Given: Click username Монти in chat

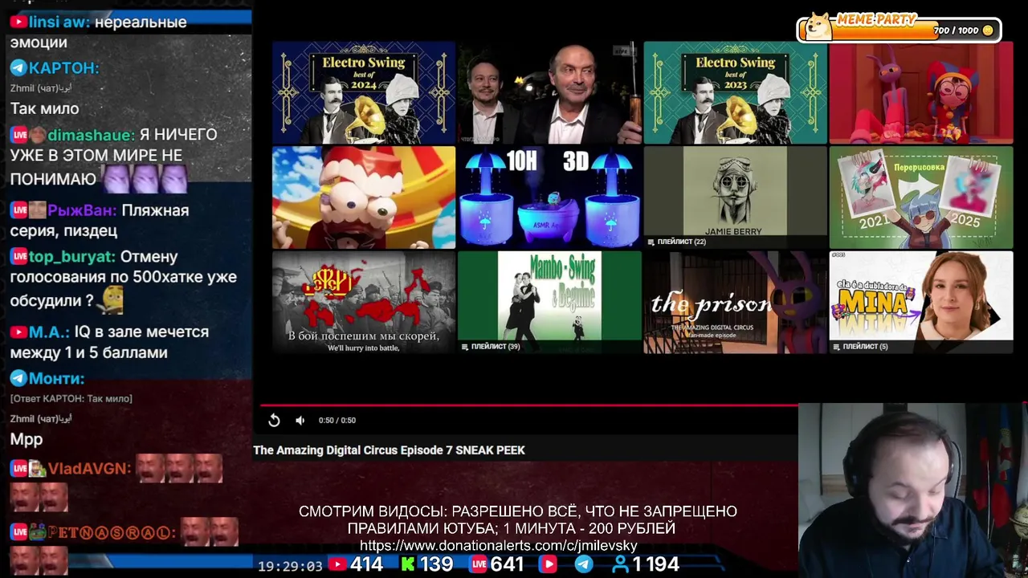Looking at the screenshot, I should click(x=56, y=378).
